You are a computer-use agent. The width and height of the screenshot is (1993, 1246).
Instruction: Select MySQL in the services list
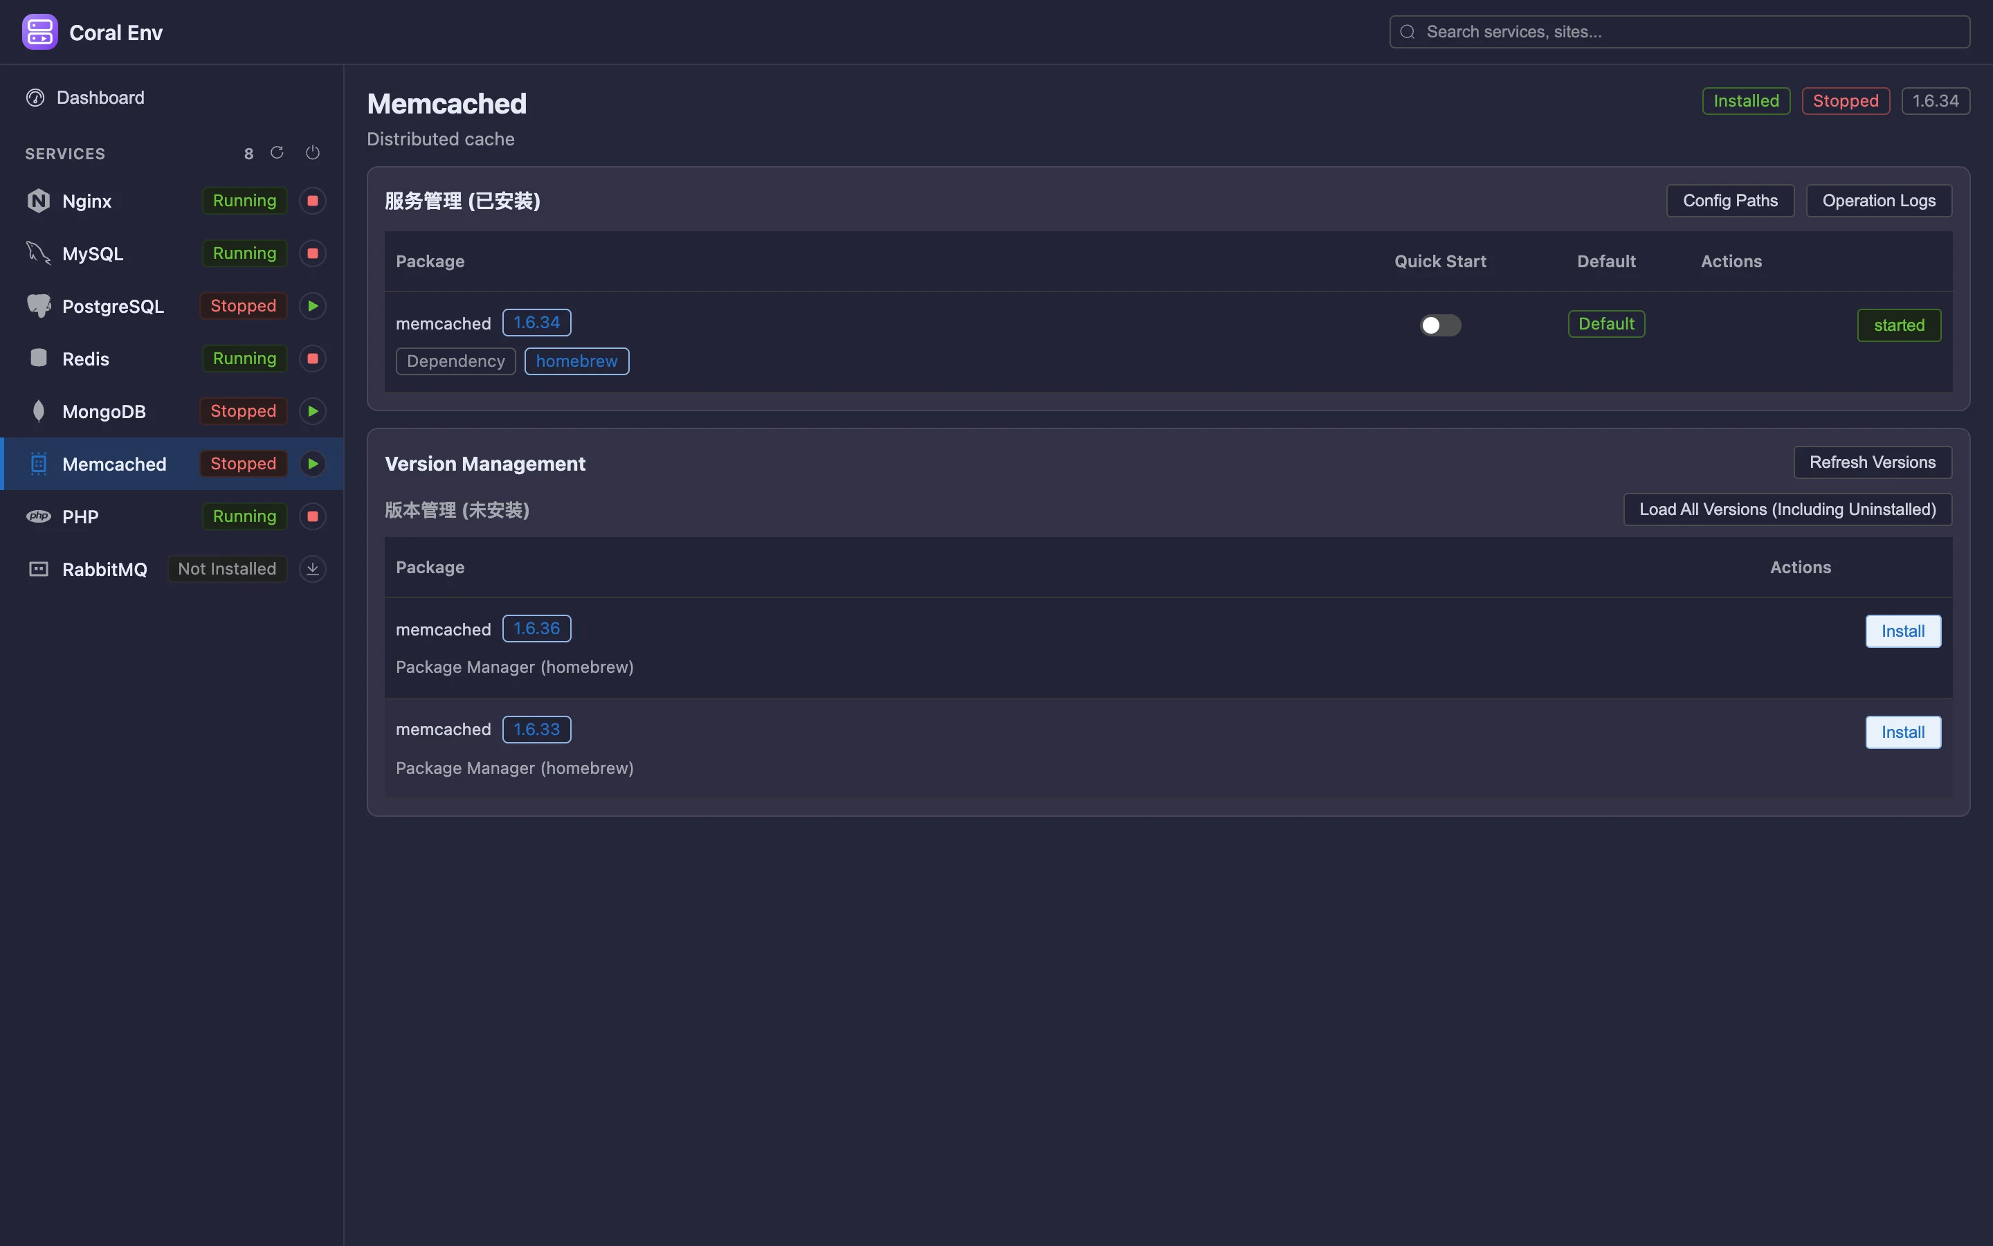(172, 254)
